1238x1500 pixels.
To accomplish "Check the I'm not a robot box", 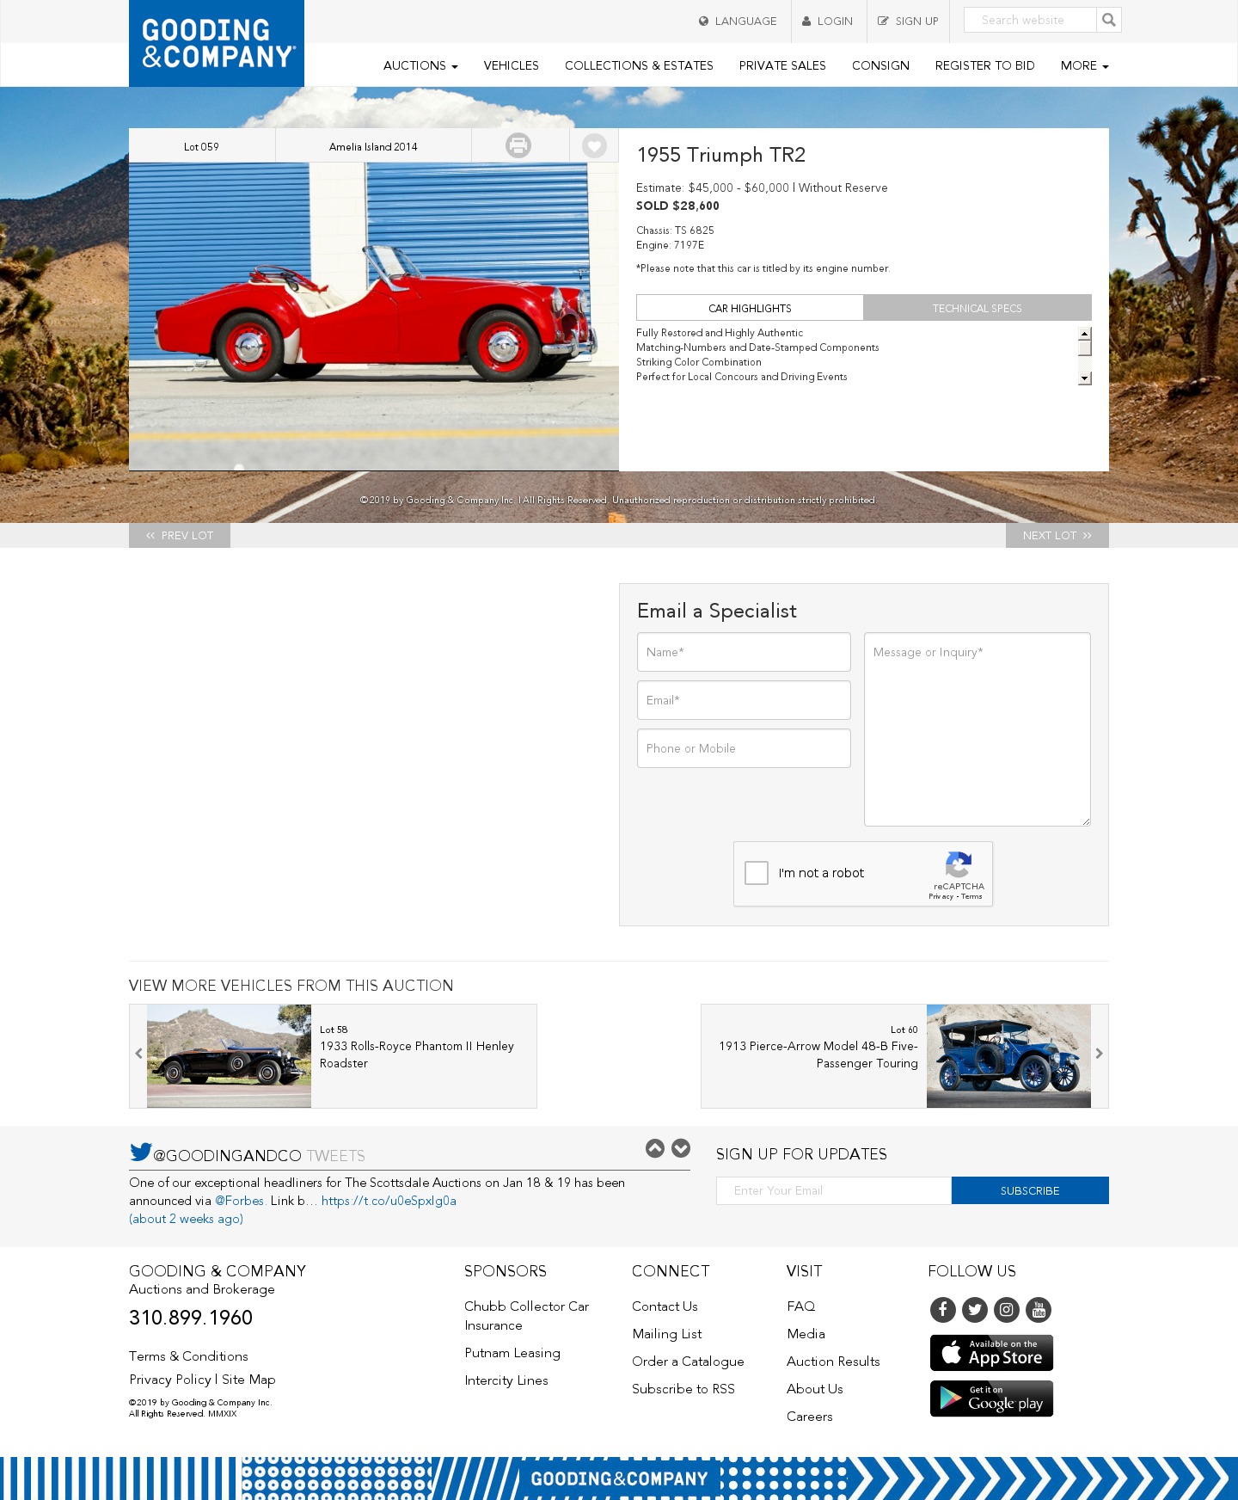I will point(757,873).
